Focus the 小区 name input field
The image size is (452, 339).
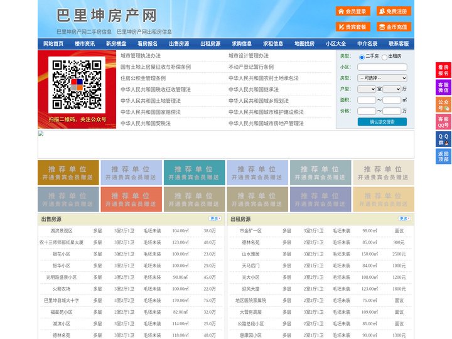pos(382,67)
